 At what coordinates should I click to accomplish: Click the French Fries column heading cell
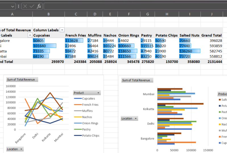click(x=76, y=35)
